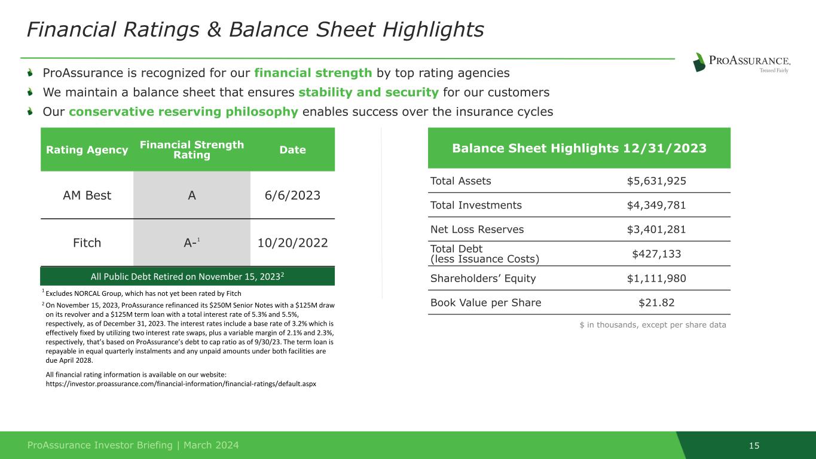Click the 'Date' column header

292,150
